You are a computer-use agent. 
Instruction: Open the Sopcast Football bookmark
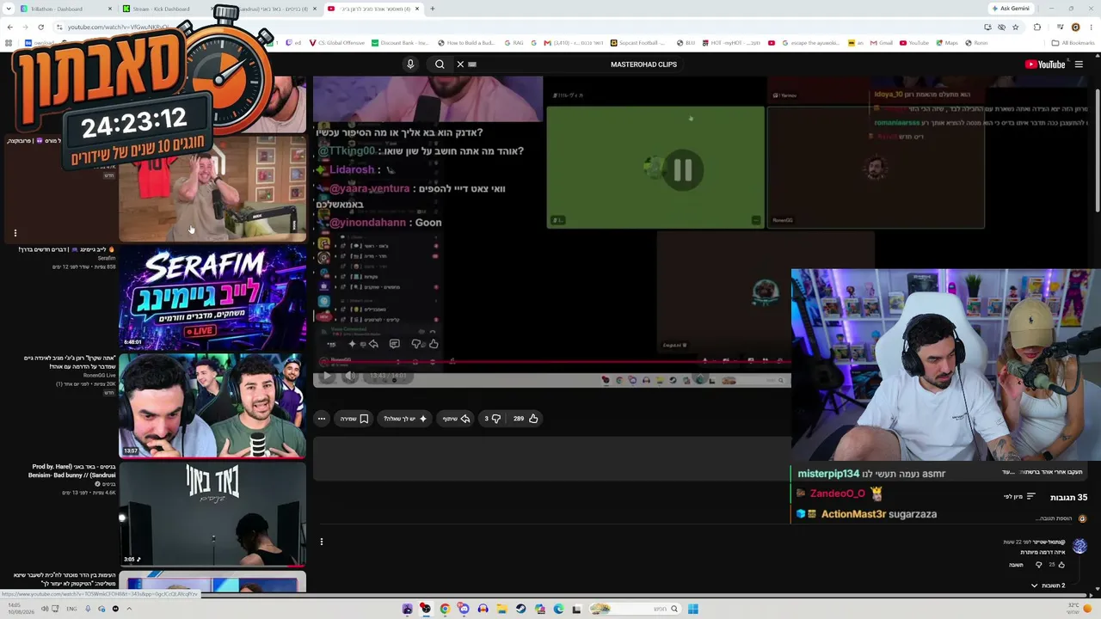(639, 43)
